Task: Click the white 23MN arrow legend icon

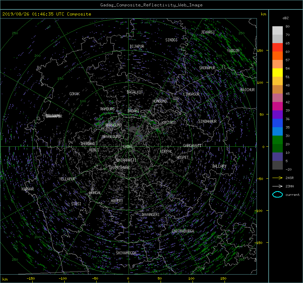Action: point(277,186)
